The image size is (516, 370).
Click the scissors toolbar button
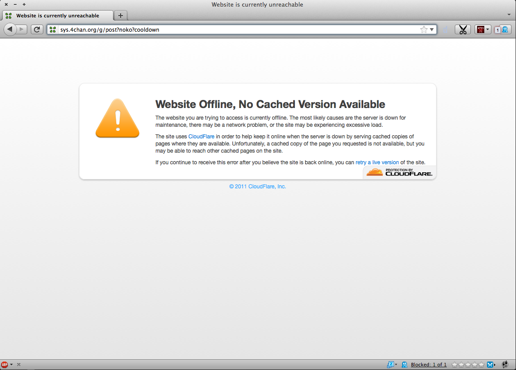(463, 29)
